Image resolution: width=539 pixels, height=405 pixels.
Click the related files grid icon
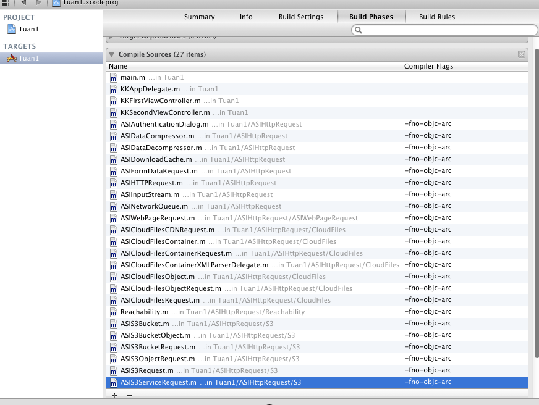(x=6, y=2)
